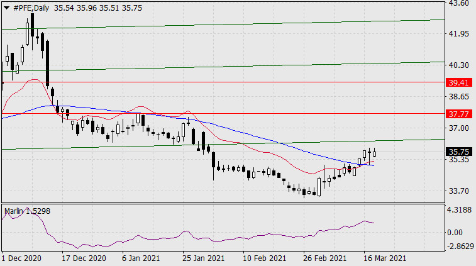Click the 37.00 price axis value
Image resolution: width=476 pixels, height=266 pixels.
pyautogui.click(x=458, y=128)
